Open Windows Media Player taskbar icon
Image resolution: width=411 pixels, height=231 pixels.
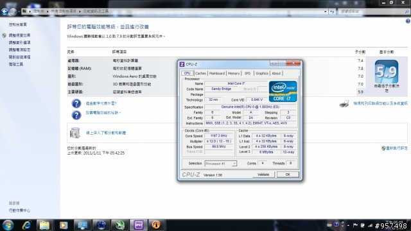tap(64, 225)
